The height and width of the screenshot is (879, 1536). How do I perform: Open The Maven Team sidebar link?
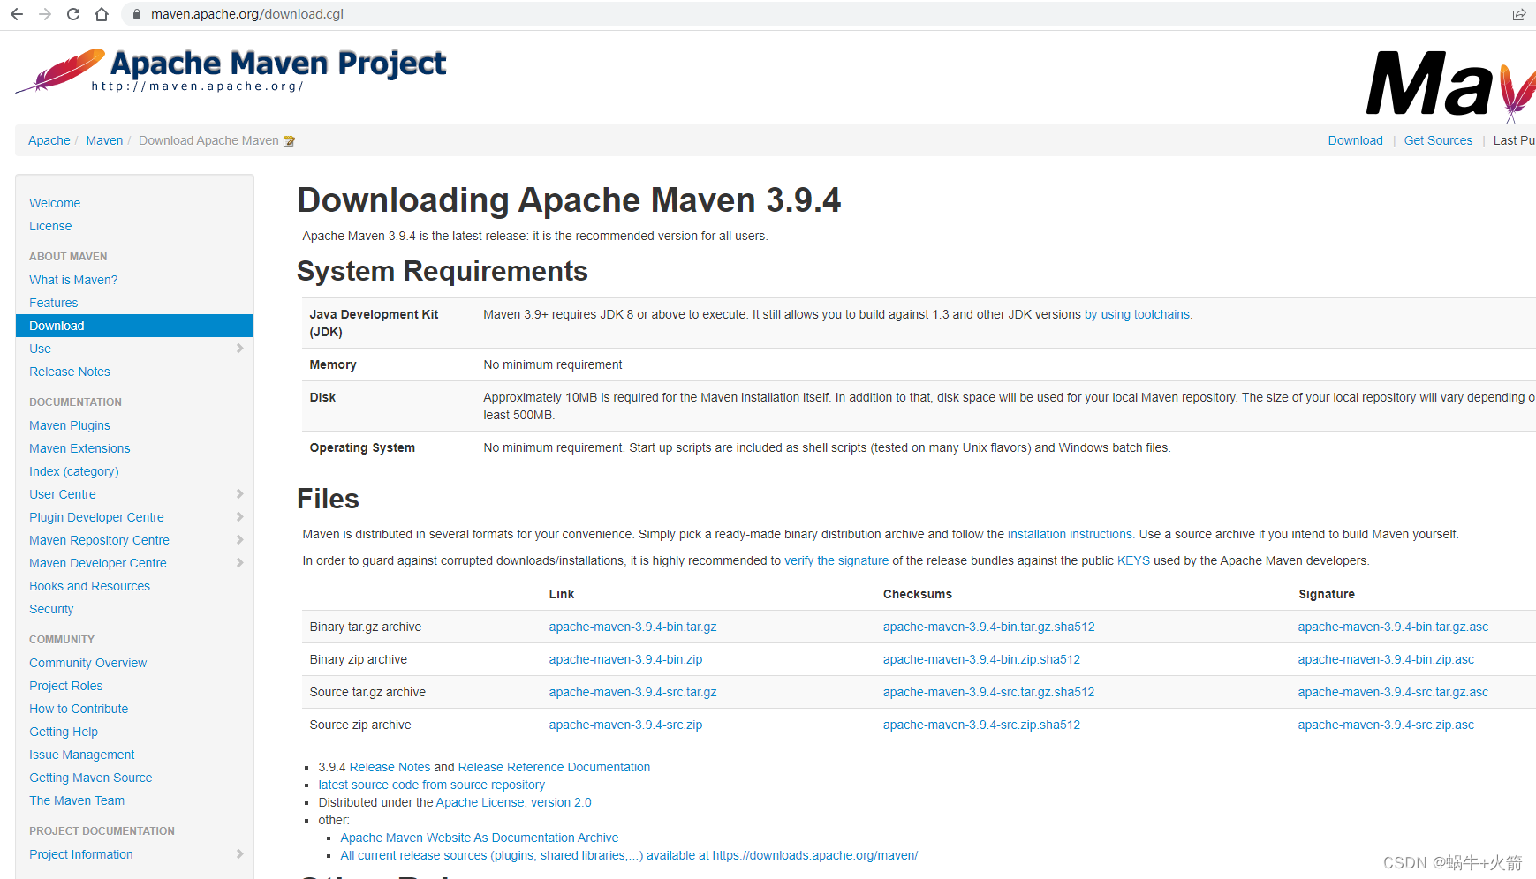pyautogui.click(x=77, y=800)
